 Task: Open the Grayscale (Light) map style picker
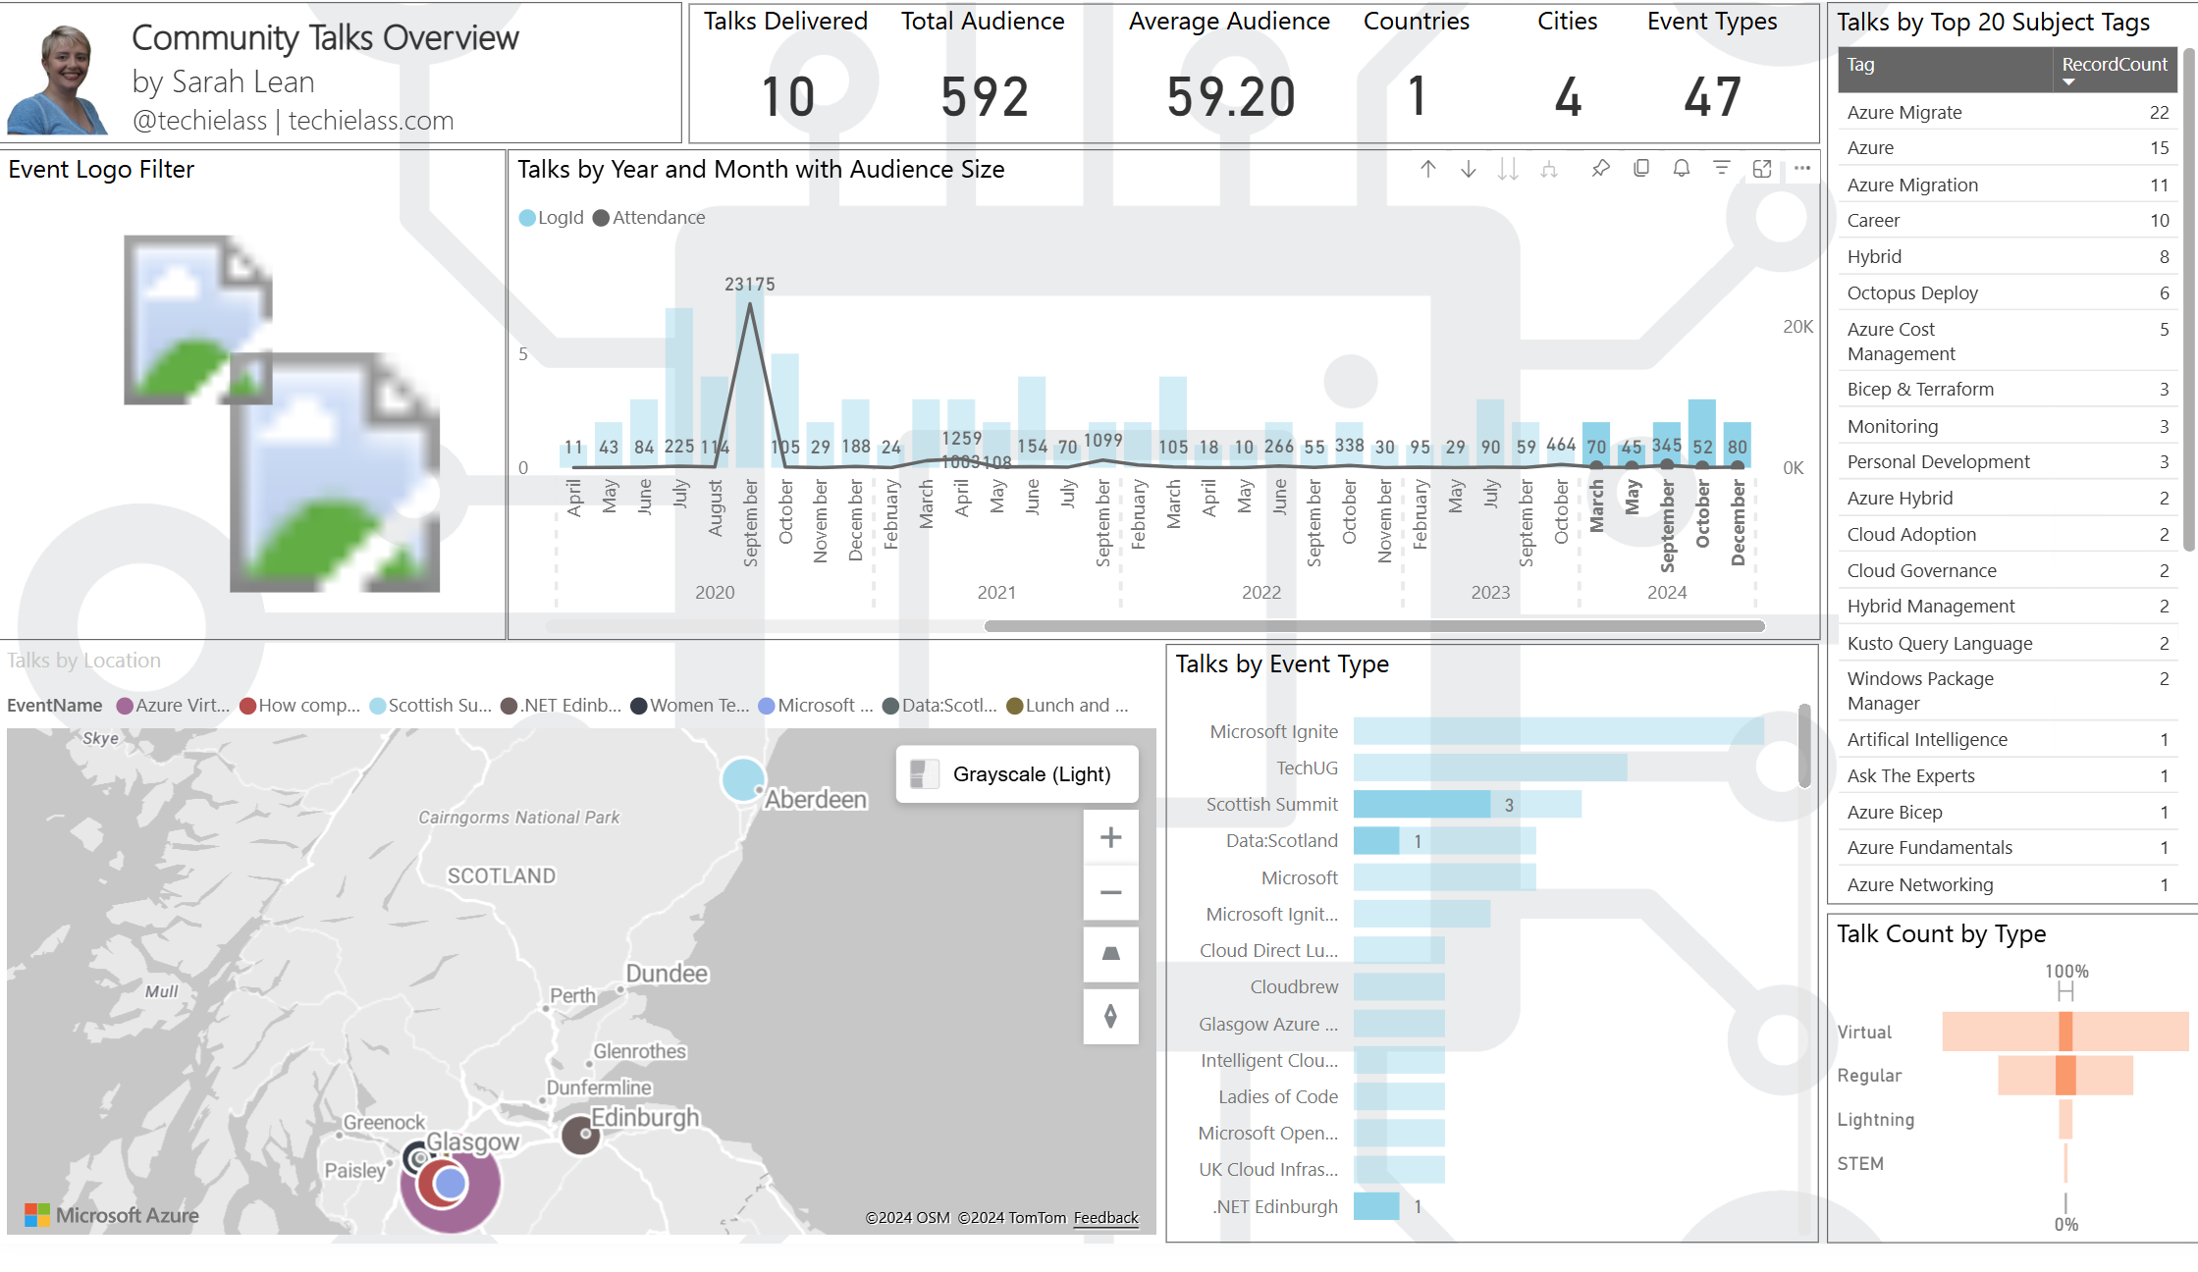(x=1017, y=774)
